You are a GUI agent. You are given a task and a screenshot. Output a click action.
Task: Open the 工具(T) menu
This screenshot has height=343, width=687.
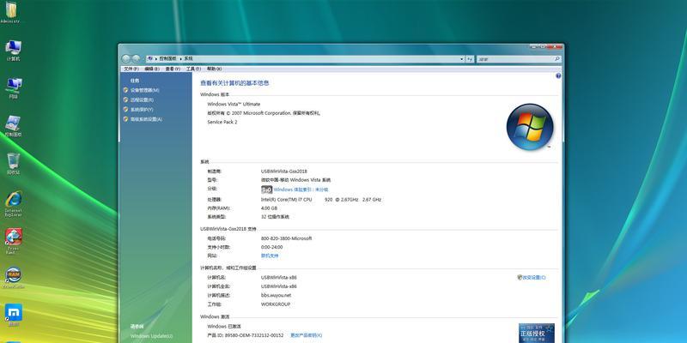[x=193, y=69]
